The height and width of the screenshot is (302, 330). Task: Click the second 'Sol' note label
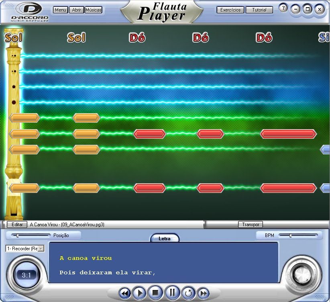(x=76, y=38)
